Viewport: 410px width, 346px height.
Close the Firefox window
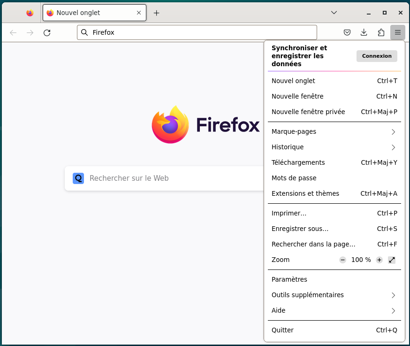click(x=400, y=13)
